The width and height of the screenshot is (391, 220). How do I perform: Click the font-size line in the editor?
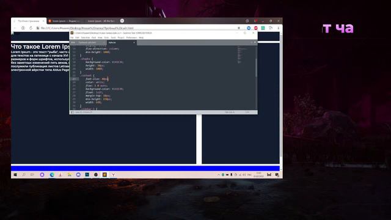click(x=97, y=79)
